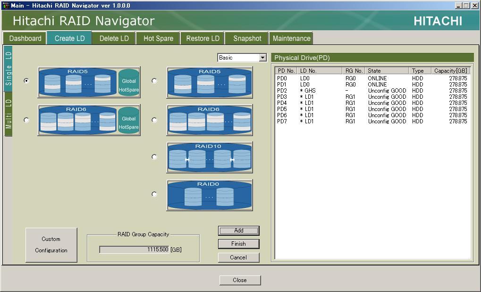
Task: Click the RAID6 diagram without hot spare
Action: coord(210,120)
